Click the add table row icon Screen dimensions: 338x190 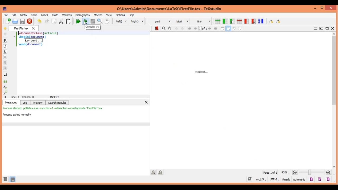click(x=218, y=21)
